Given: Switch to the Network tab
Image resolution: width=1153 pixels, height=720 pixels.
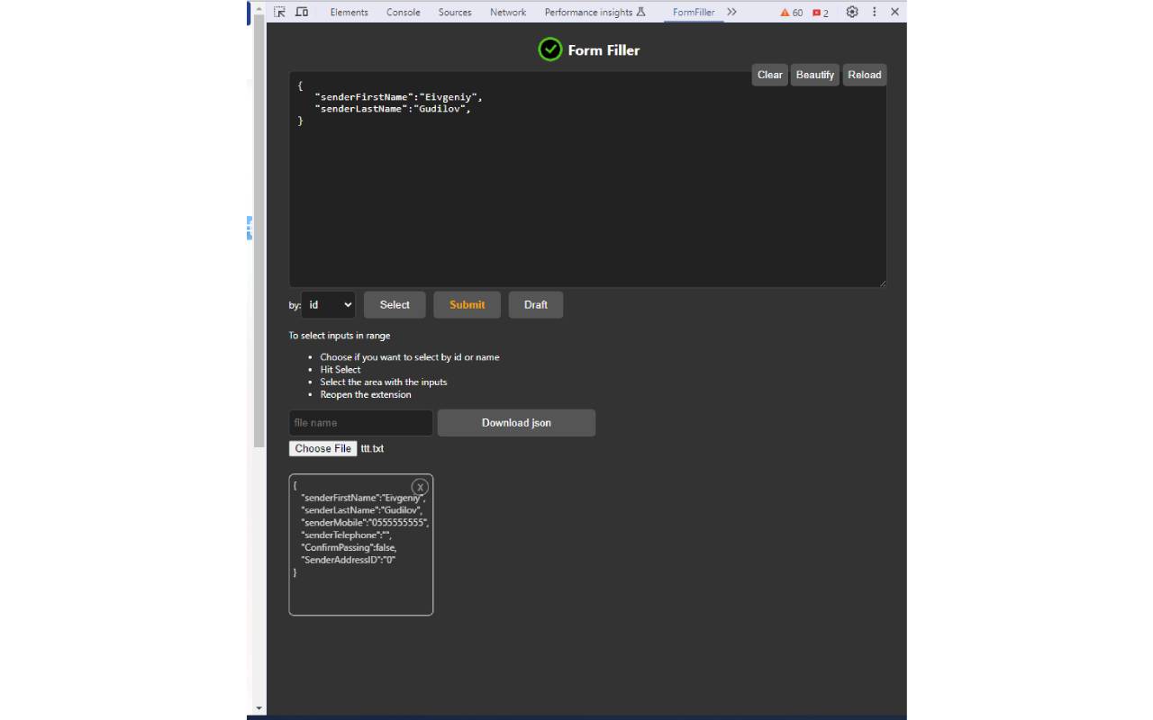Looking at the screenshot, I should click(508, 12).
